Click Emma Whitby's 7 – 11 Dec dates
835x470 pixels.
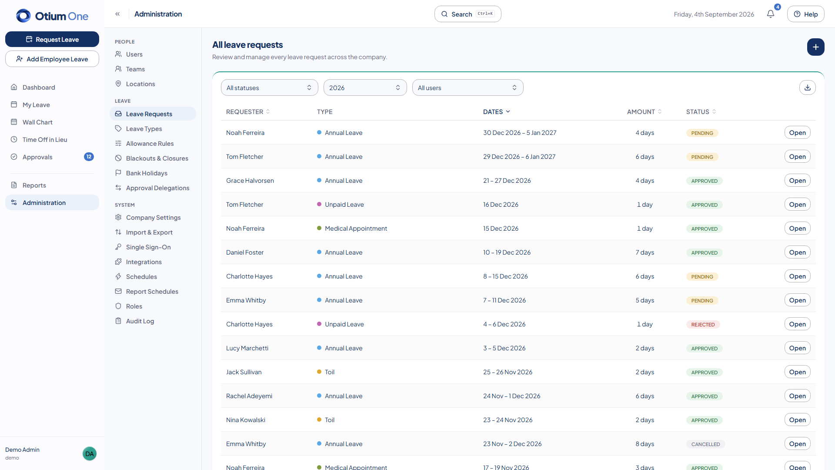click(504, 300)
